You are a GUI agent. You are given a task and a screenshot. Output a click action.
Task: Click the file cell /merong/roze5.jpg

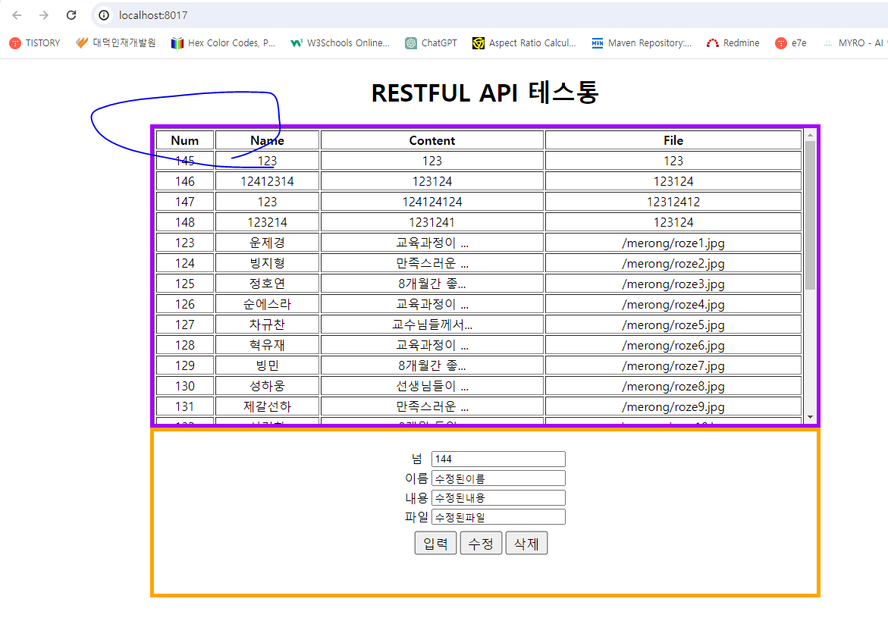pyautogui.click(x=673, y=325)
